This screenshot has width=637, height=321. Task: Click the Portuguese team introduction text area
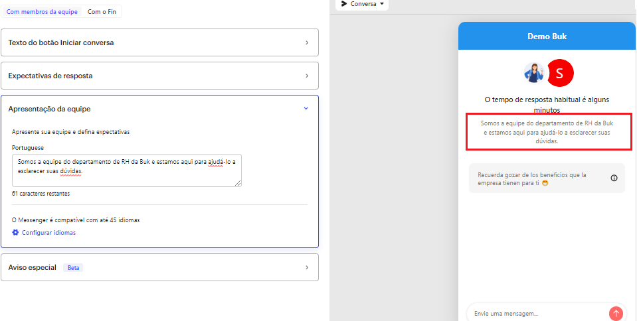pyautogui.click(x=126, y=170)
